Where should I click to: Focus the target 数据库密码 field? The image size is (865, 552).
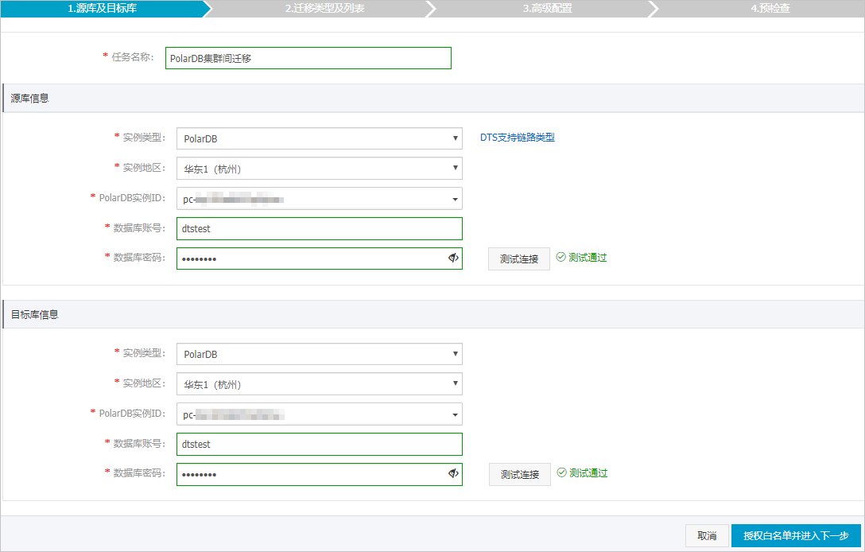click(x=320, y=474)
